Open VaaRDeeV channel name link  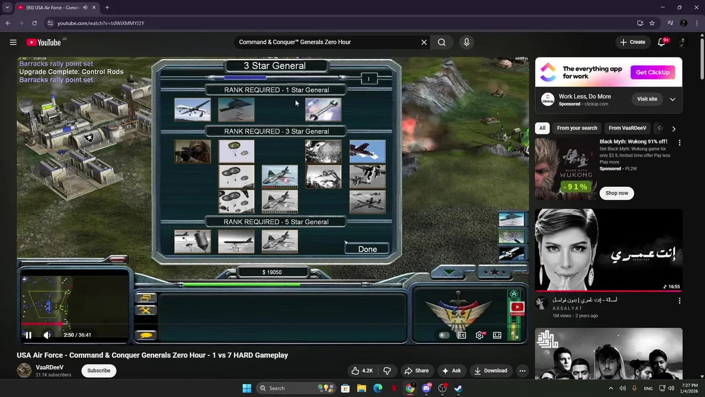coord(50,367)
